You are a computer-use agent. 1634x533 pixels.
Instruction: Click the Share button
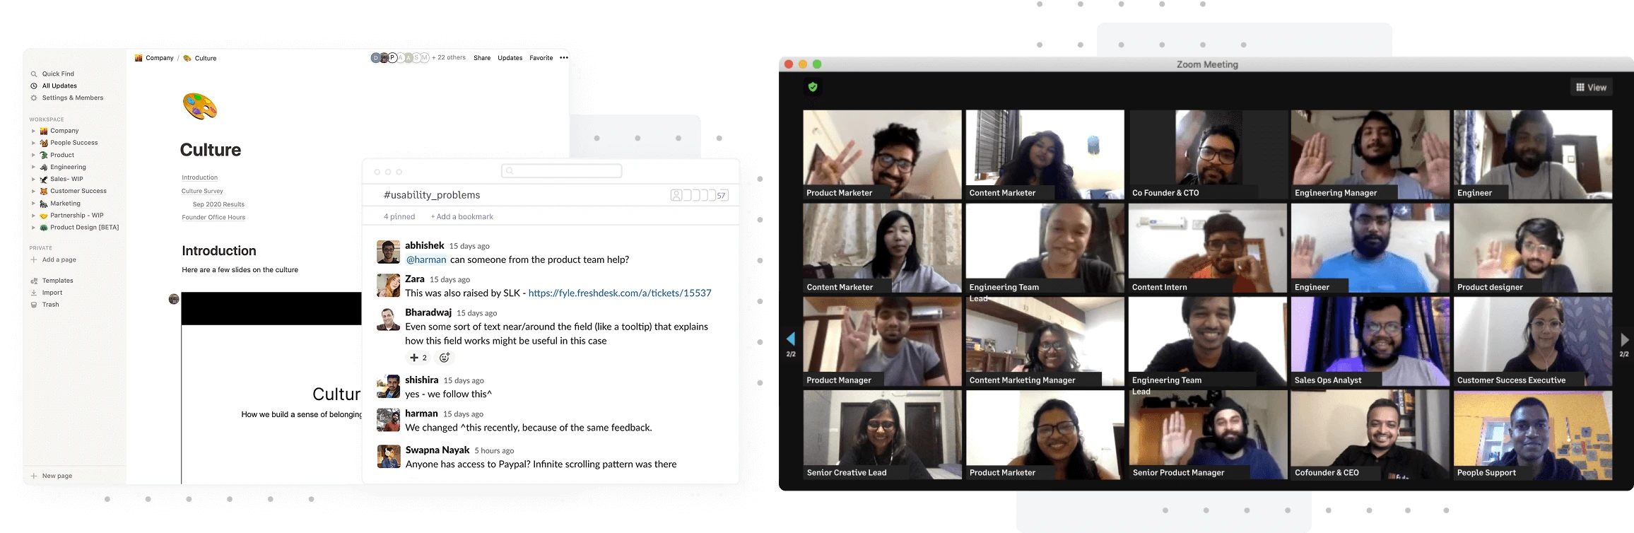tap(482, 58)
